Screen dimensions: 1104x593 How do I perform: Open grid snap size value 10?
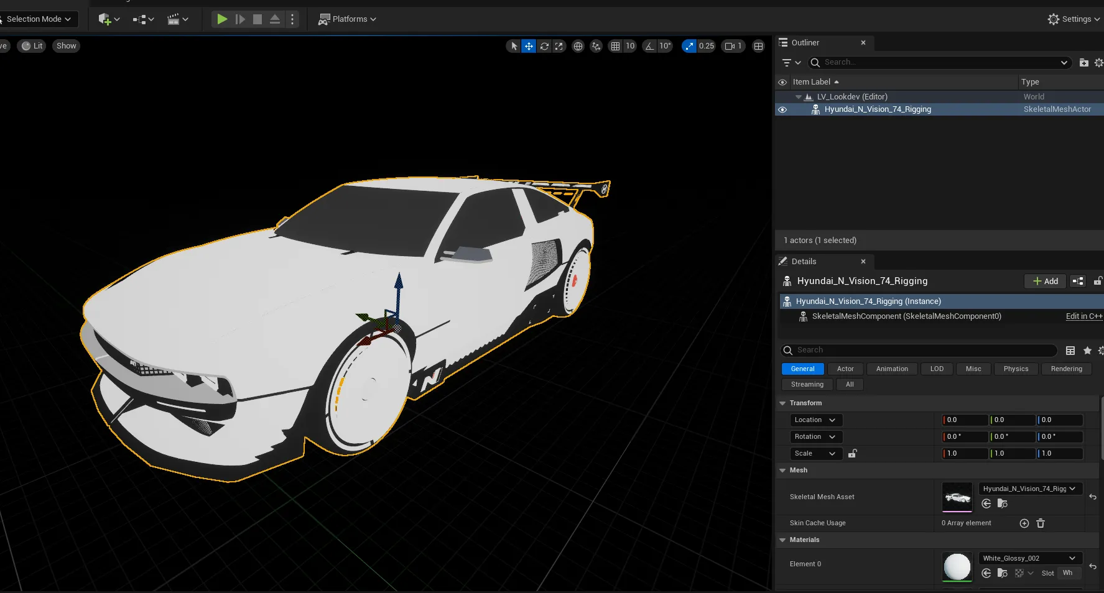[630, 46]
